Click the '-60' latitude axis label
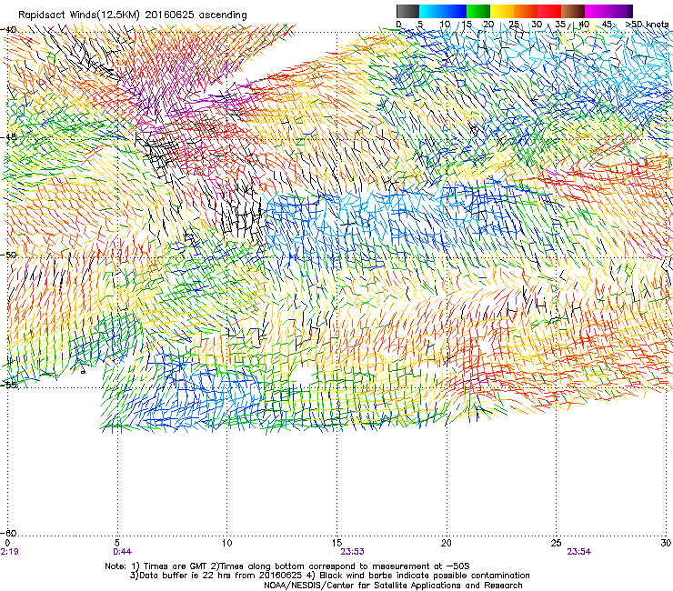The image size is (673, 591). tap(9, 533)
